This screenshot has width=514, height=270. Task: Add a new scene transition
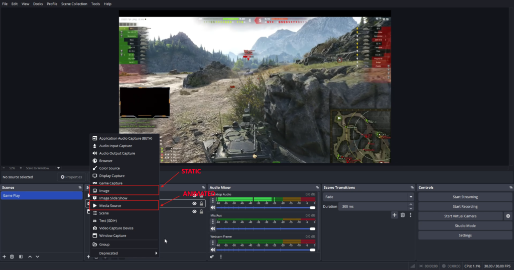(x=395, y=215)
